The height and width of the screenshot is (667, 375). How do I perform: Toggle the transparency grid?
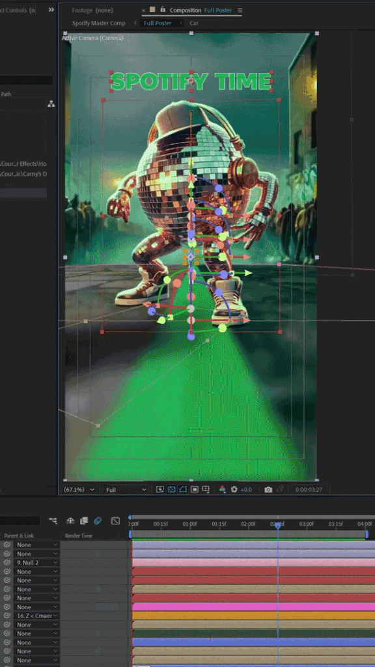point(172,490)
